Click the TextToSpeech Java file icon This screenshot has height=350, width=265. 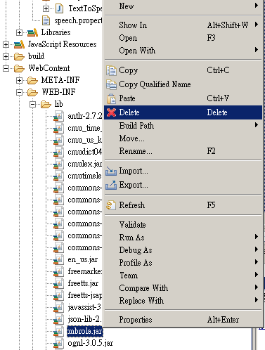[60, 8]
